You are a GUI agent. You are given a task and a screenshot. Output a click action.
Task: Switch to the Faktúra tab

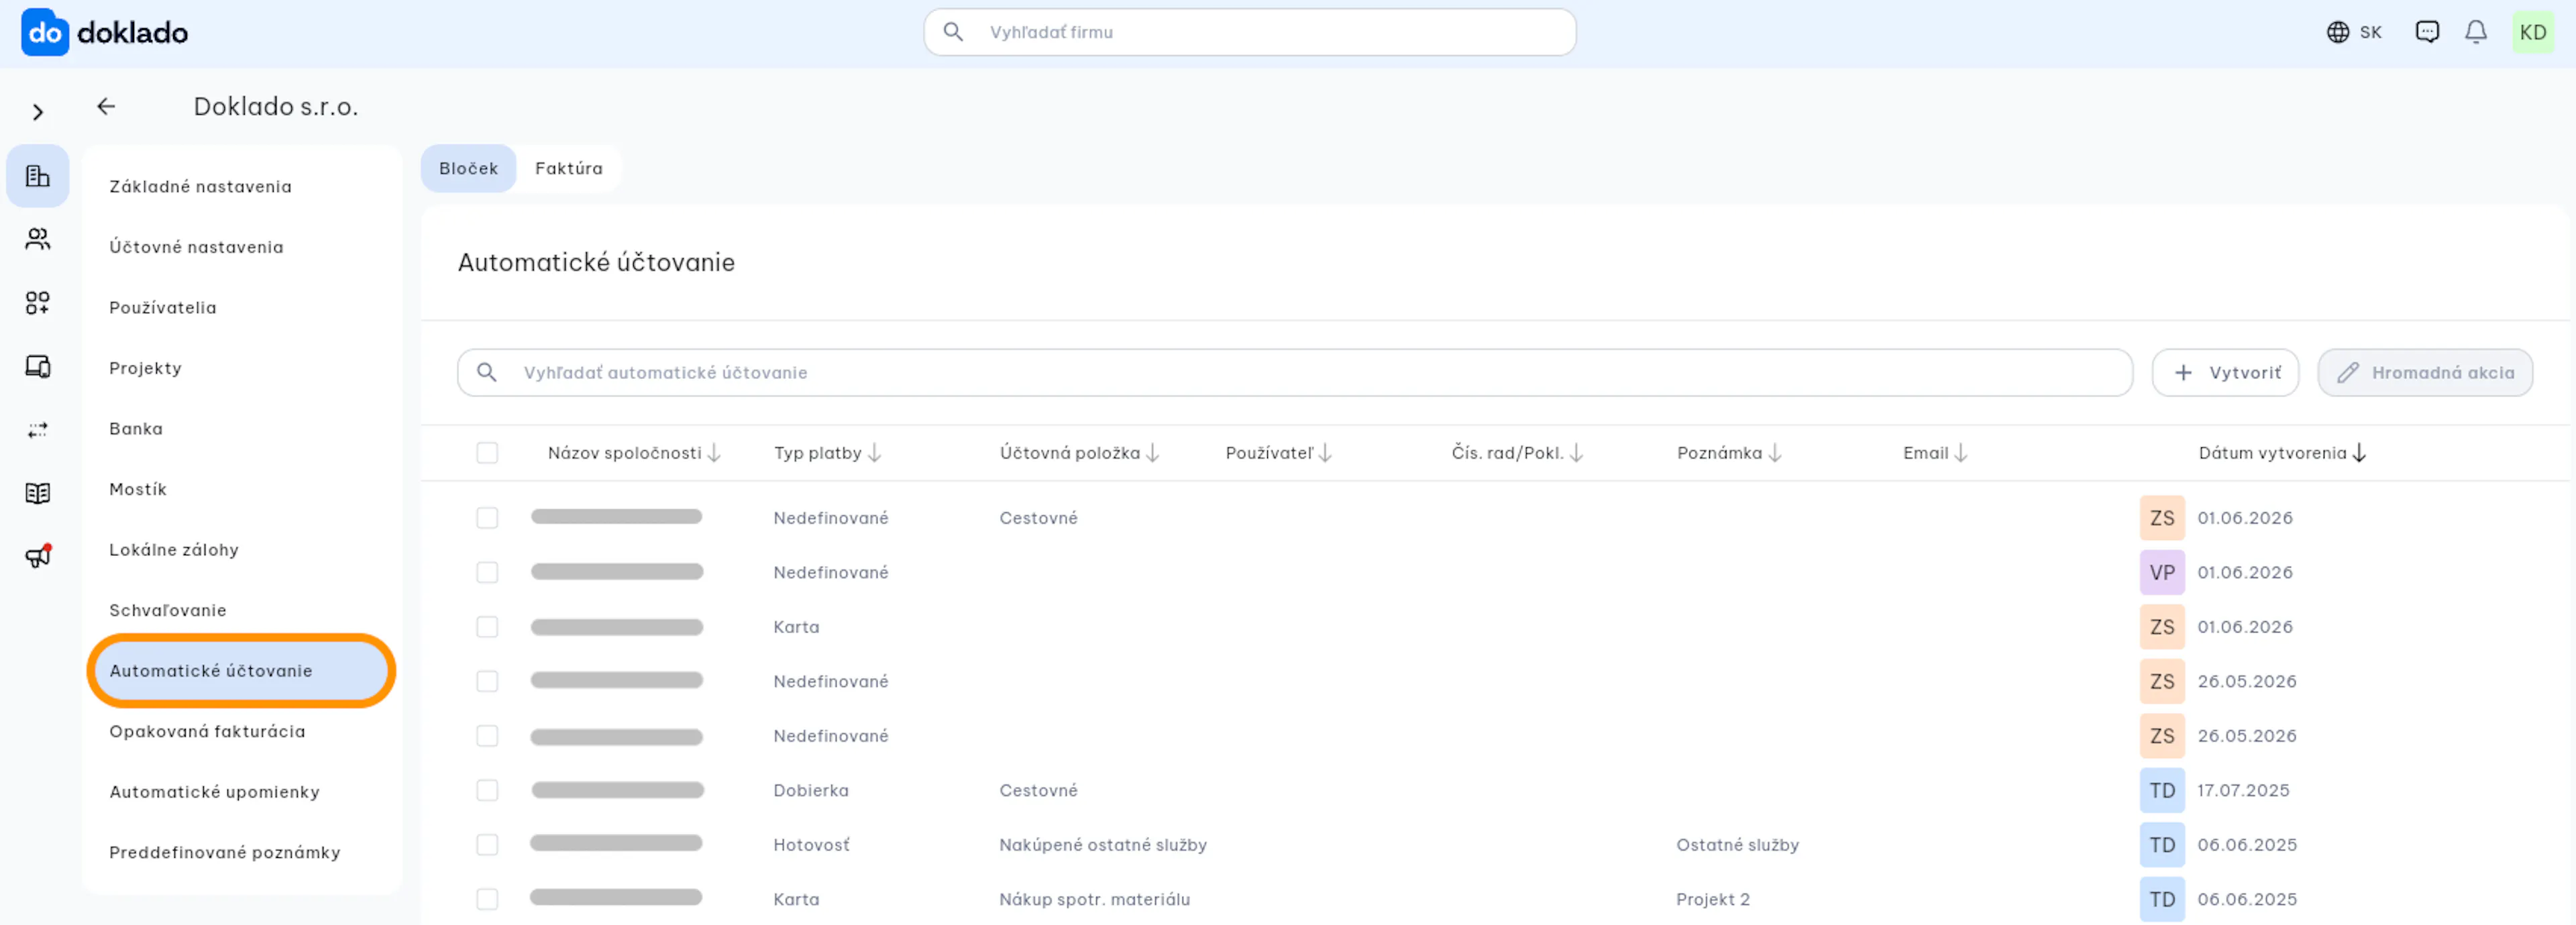tap(569, 168)
